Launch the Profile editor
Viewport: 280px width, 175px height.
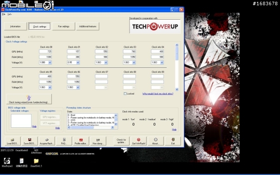pos(81,141)
